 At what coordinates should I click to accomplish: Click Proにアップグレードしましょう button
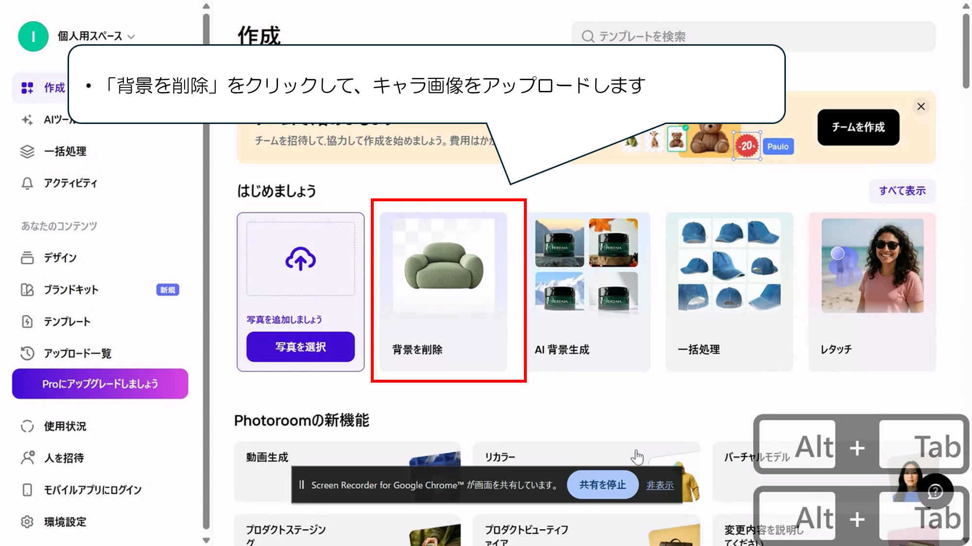[x=100, y=384]
